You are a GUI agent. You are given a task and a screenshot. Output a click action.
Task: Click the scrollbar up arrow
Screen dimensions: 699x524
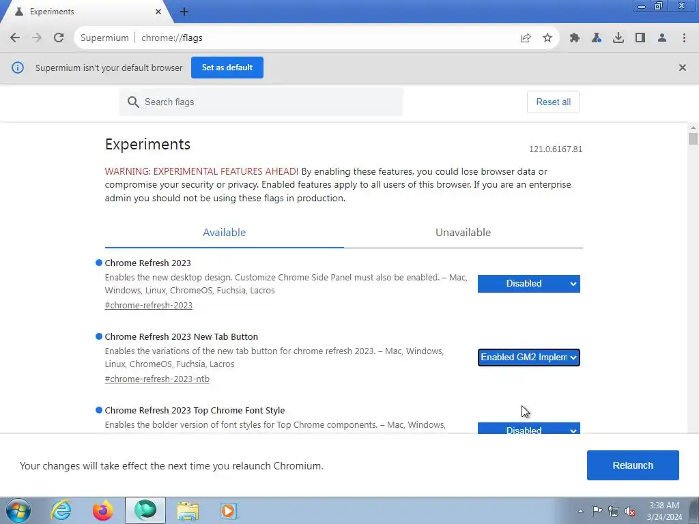[693, 128]
